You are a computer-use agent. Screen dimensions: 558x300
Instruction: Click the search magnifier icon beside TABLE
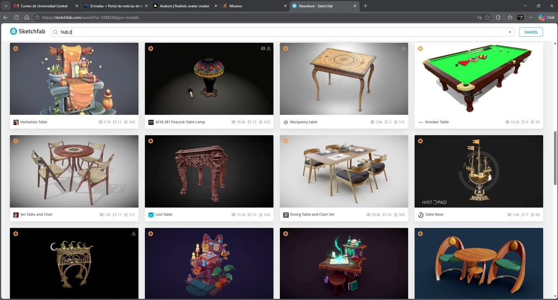pos(55,32)
